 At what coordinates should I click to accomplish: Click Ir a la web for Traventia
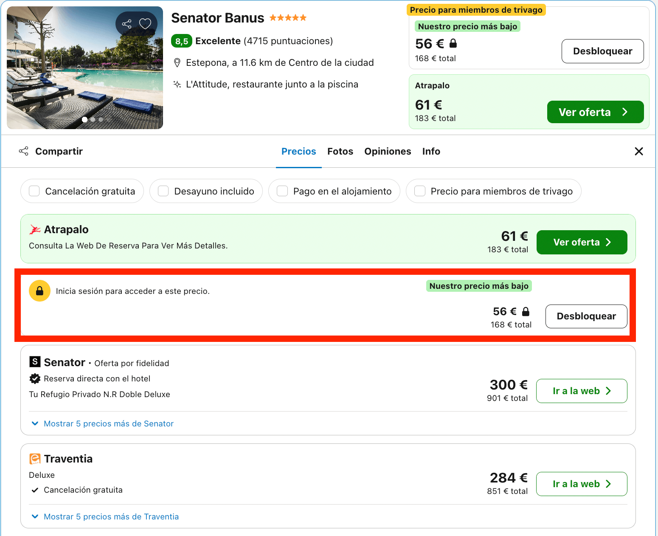pos(582,484)
